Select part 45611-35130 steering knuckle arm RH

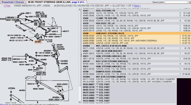click(x=89, y=59)
